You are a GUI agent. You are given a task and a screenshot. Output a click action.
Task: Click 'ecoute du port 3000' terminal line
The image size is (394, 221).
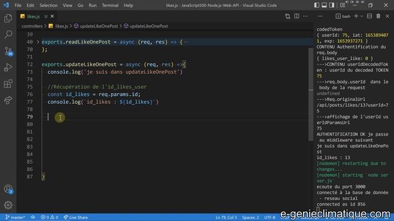tap(341, 187)
